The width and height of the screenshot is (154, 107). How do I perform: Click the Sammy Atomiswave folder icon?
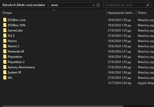pyautogui.click(x=5, y=67)
